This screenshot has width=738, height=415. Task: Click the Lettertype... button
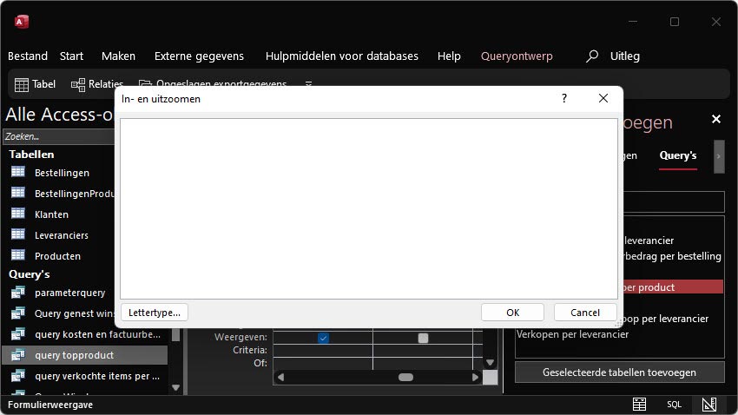(x=155, y=313)
